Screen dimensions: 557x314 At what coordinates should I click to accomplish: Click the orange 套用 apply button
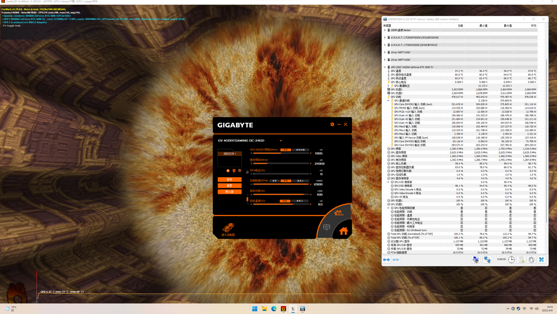coord(230,179)
